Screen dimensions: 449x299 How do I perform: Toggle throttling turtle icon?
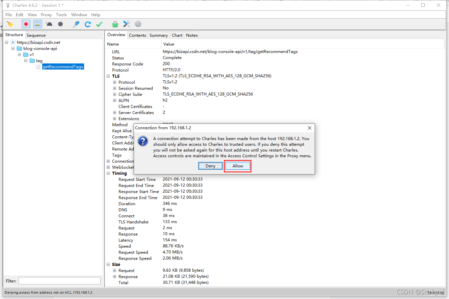click(49, 24)
